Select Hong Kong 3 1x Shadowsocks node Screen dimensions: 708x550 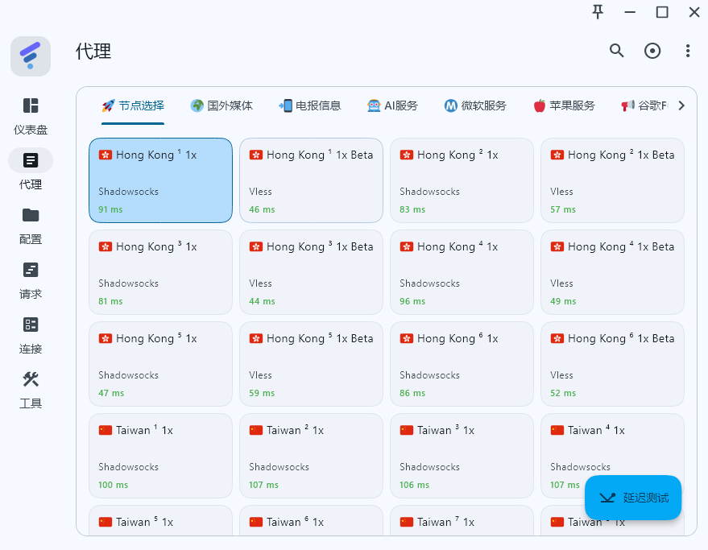pos(161,272)
